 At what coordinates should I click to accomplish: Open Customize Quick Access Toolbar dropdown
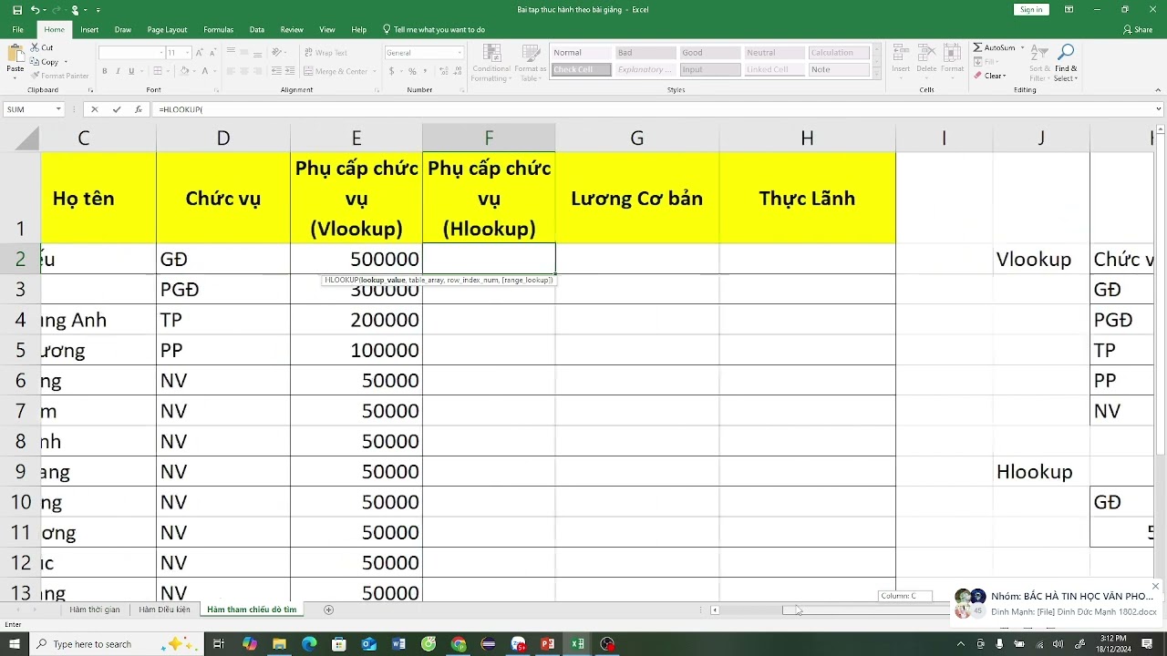(98, 10)
